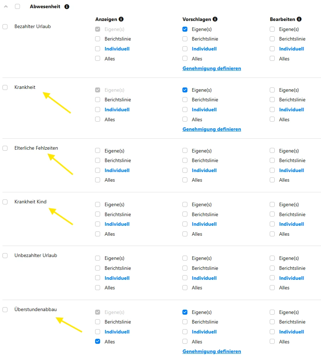
Task: Check the Abwesenheit section header checkbox
Action: point(17,6)
